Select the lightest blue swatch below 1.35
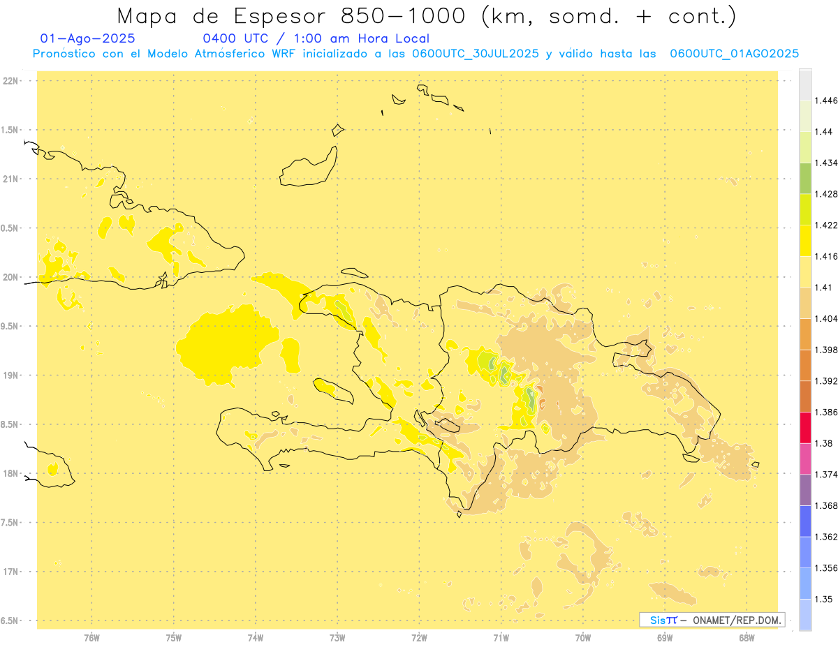The height and width of the screenshot is (647, 838). point(805,615)
